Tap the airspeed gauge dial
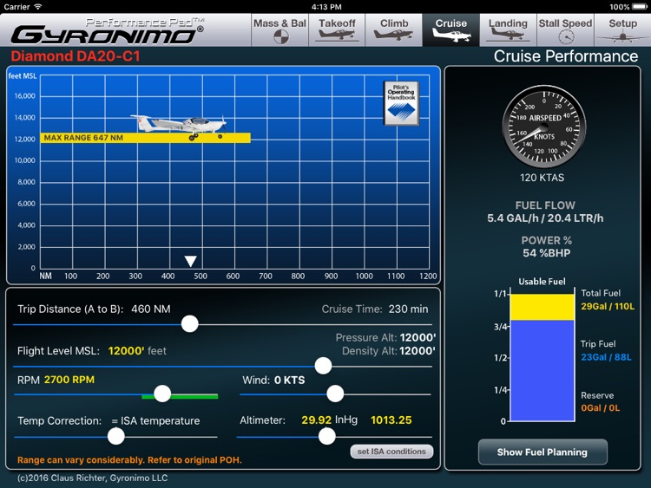The image size is (651, 488). 542,128
